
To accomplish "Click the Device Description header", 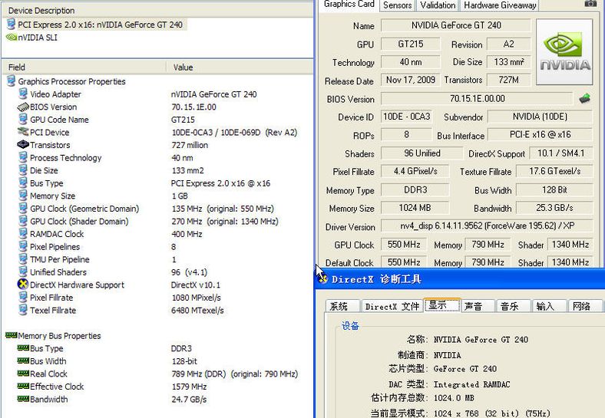I will pos(157,11).
